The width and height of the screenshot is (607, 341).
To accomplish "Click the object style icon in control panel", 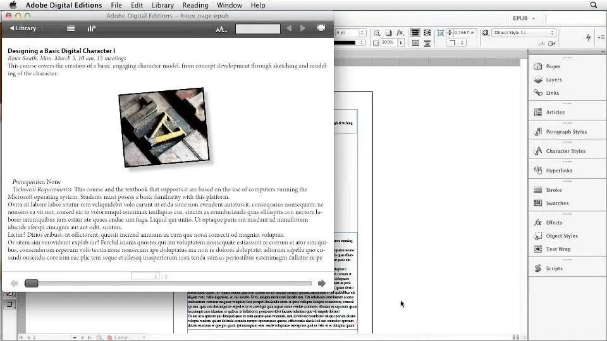I will tap(486, 33).
